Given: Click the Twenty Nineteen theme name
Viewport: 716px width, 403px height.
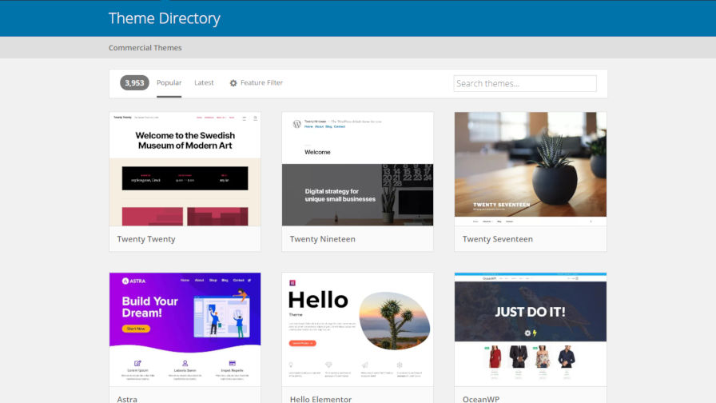Looking at the screenshot, I should coord(322,239).
